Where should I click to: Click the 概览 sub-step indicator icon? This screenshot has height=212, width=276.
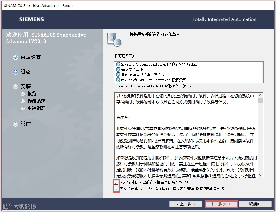(22, 94)
